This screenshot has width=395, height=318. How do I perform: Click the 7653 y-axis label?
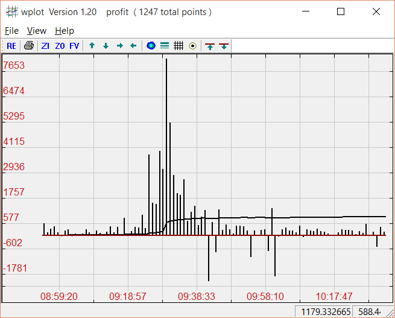(14, 66)
